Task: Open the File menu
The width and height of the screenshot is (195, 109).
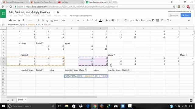Action: (x=10, y=16)
